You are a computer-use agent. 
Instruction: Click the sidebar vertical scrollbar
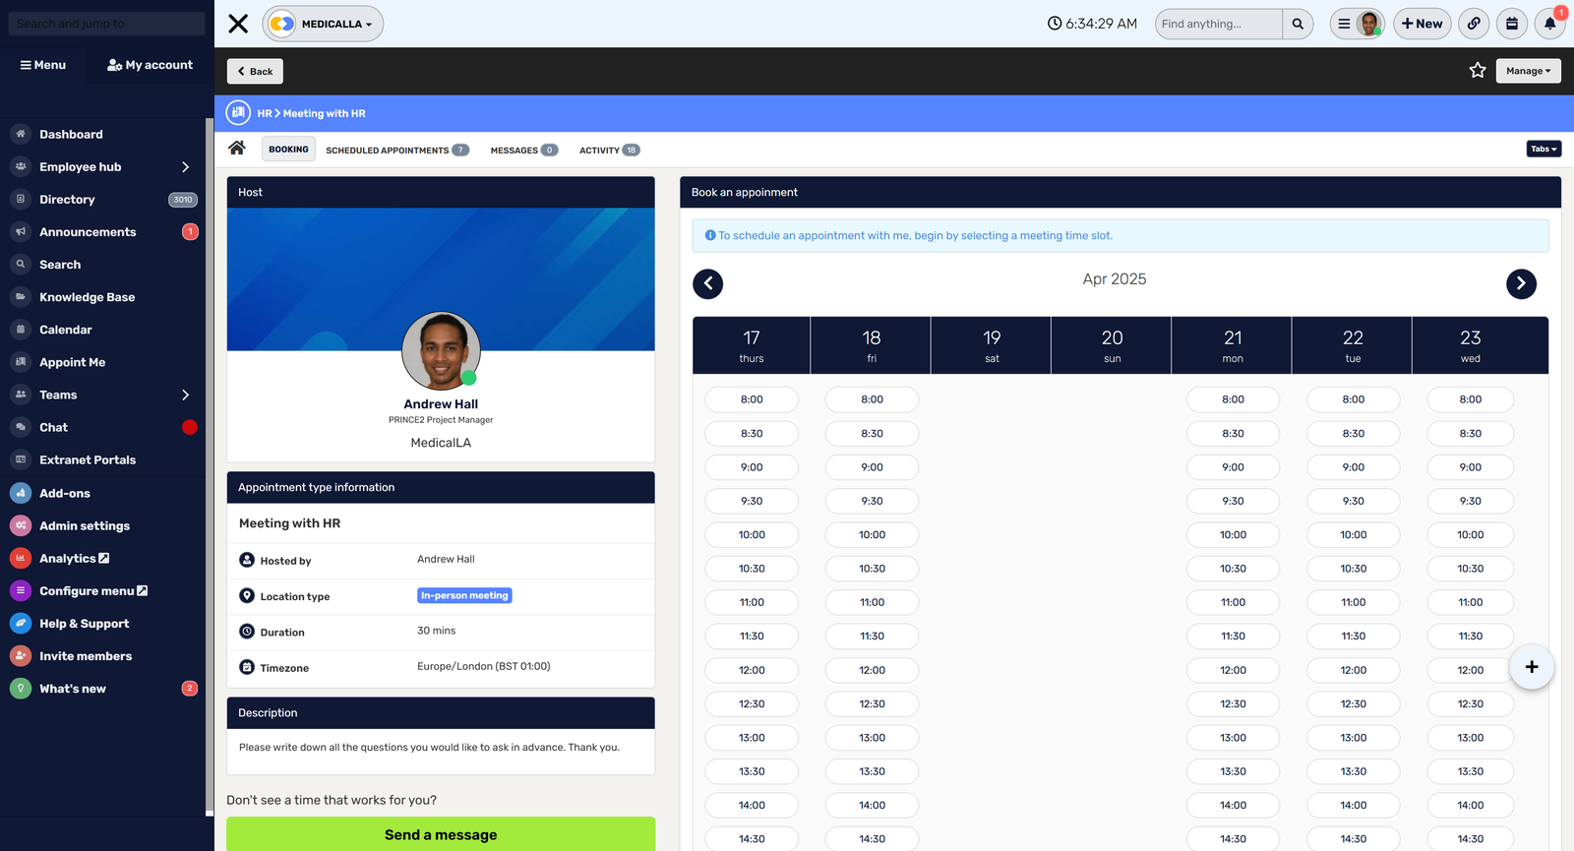point(209,467)
